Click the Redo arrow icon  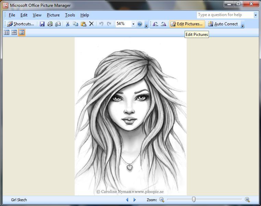click(x=109, y=24)
